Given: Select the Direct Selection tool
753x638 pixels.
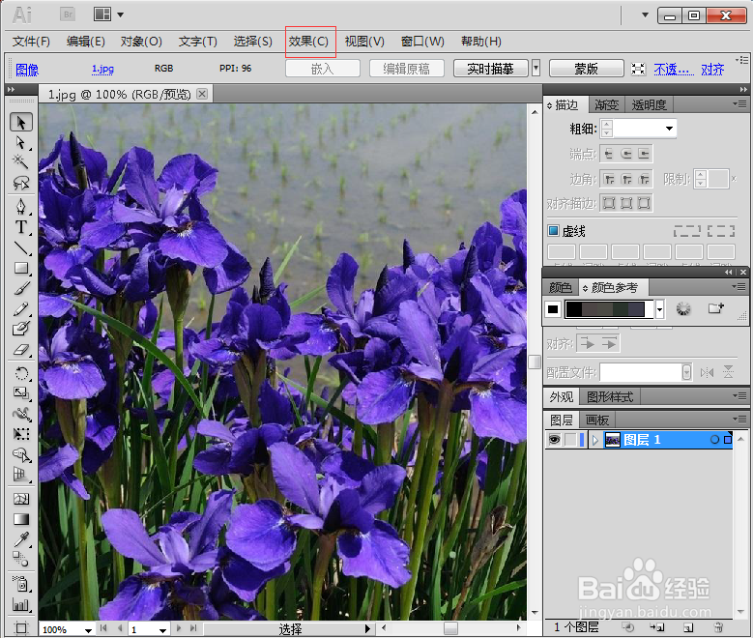Looking at the screenshot, I should pyautogui.click(x=20, y=143).
